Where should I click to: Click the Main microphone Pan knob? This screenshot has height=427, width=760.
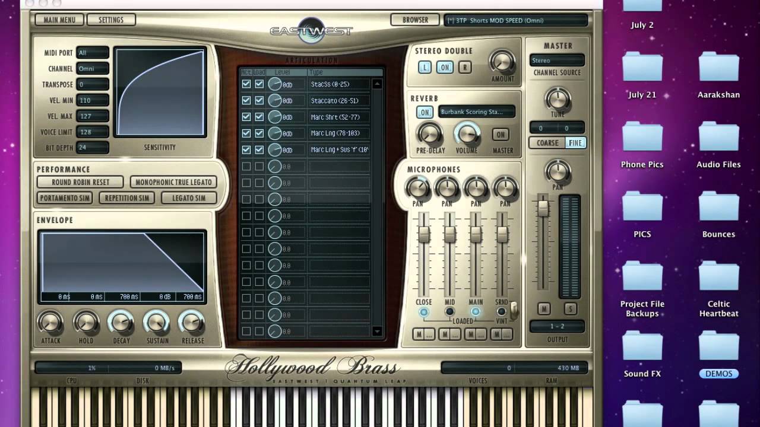[476, 189]
